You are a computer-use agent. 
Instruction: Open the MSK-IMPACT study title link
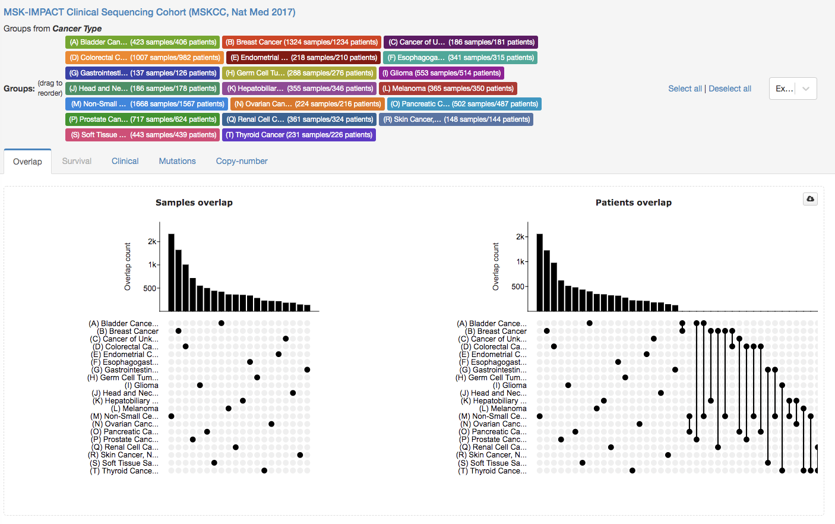(151, 12)
